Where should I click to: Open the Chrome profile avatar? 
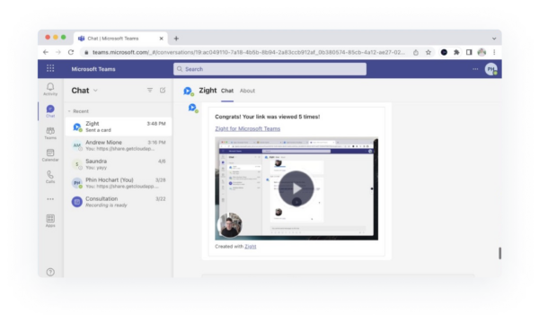pyautogui.click(x=482, y=52)
